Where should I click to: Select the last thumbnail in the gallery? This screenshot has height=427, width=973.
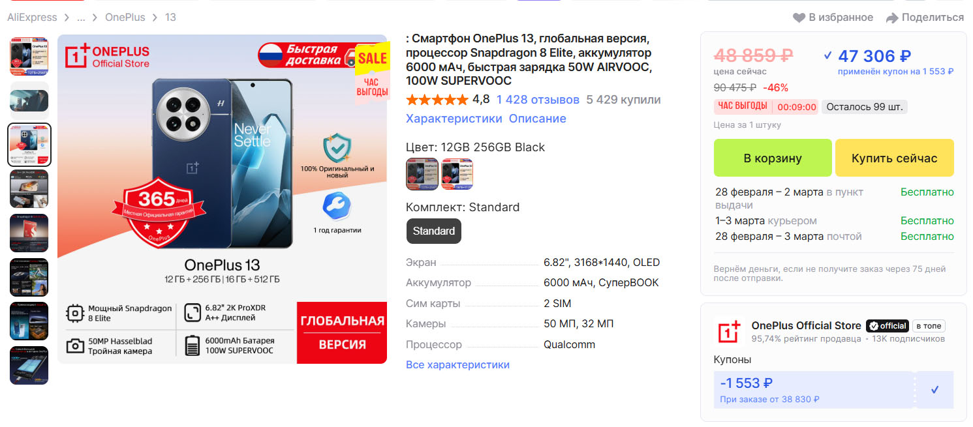coord(29,365)
